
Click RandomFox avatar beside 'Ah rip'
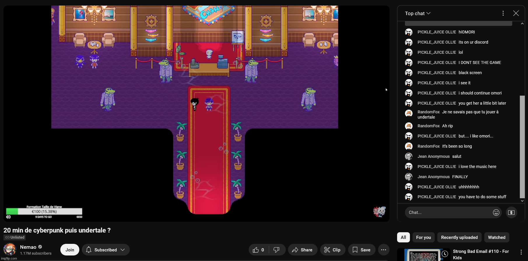coord(409,126)
